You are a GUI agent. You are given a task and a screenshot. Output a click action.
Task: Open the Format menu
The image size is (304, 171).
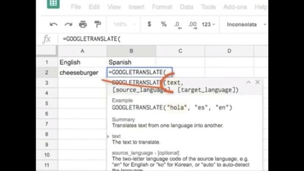pyautogui.click(x=162, y=7)
